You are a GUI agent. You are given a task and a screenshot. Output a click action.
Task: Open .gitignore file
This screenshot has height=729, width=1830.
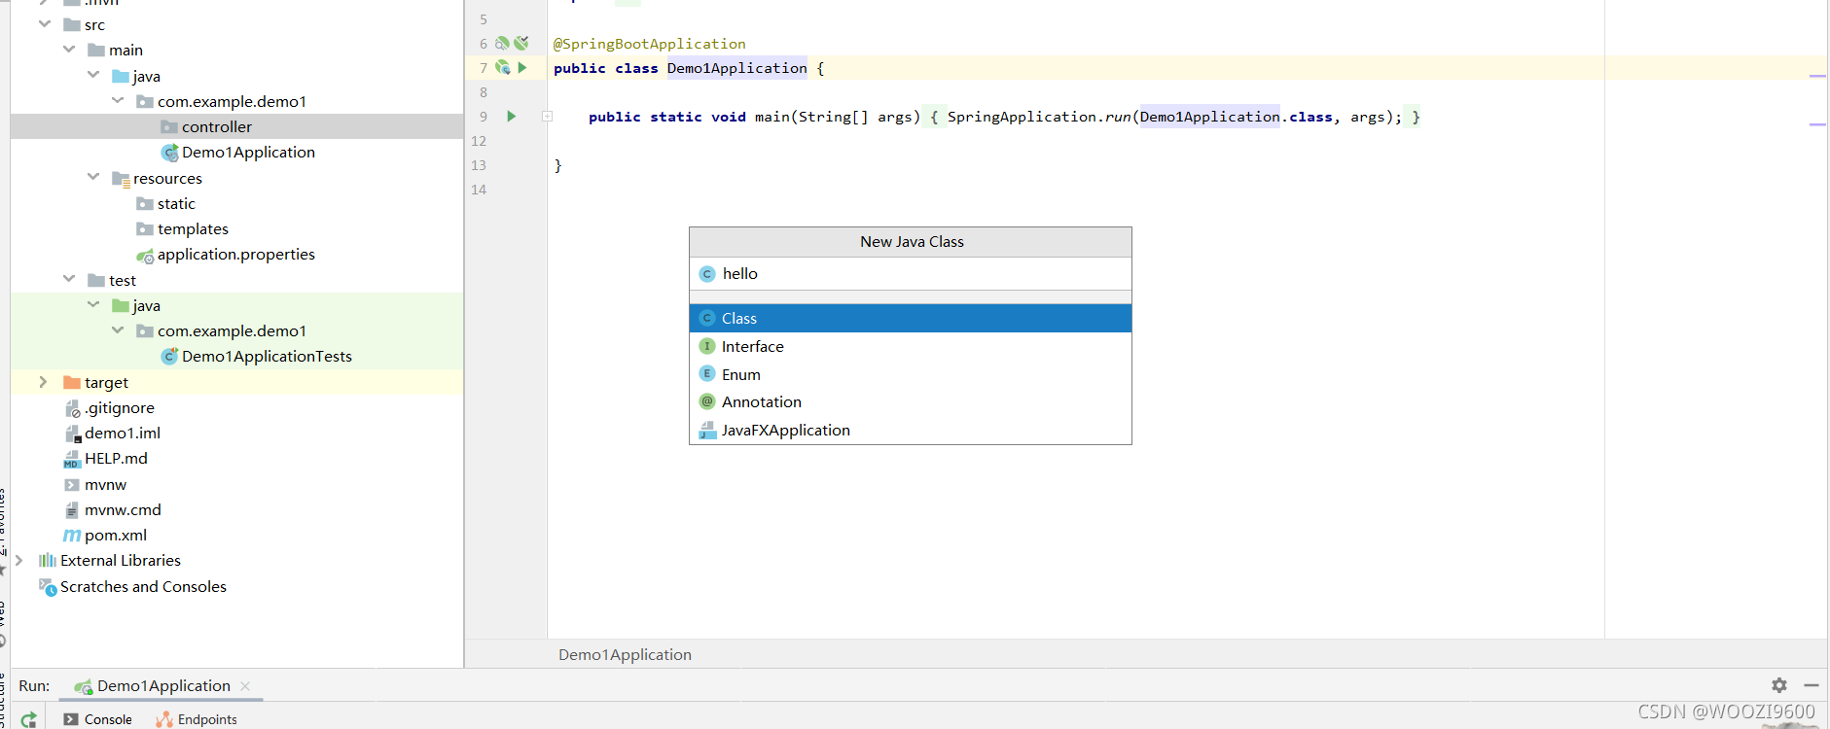tap(119, 407)
